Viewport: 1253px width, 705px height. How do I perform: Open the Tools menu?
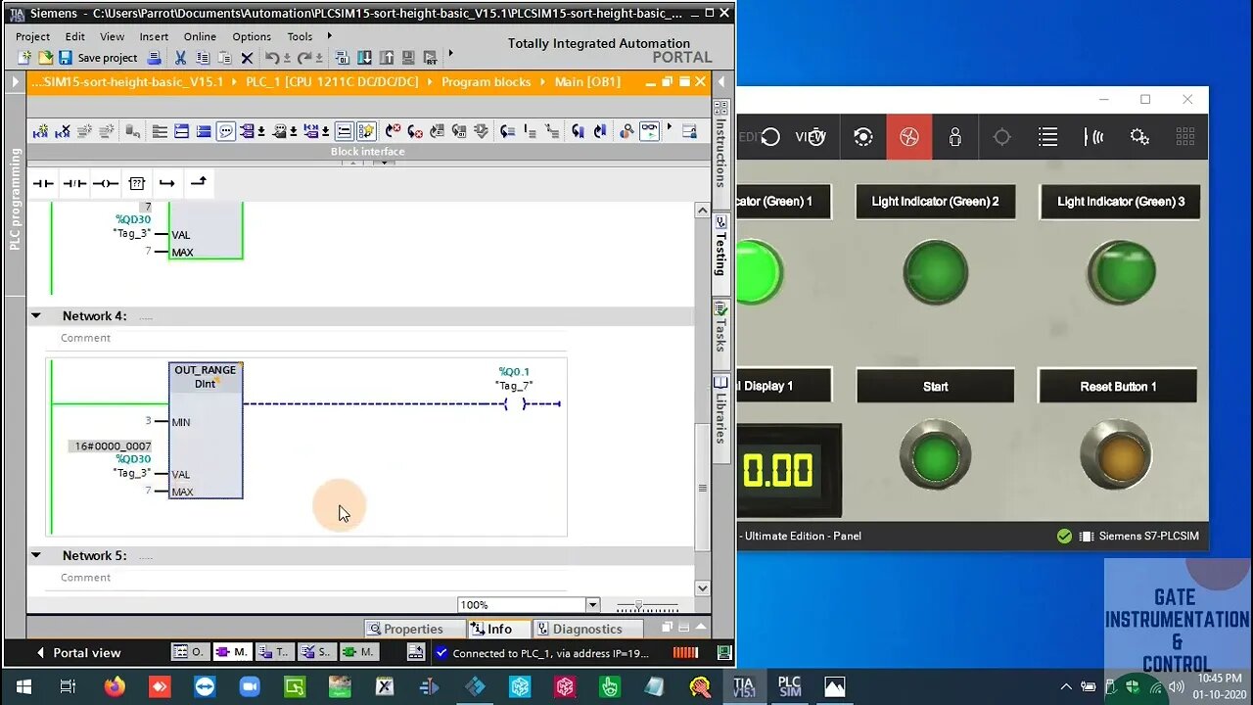[300, 36]
